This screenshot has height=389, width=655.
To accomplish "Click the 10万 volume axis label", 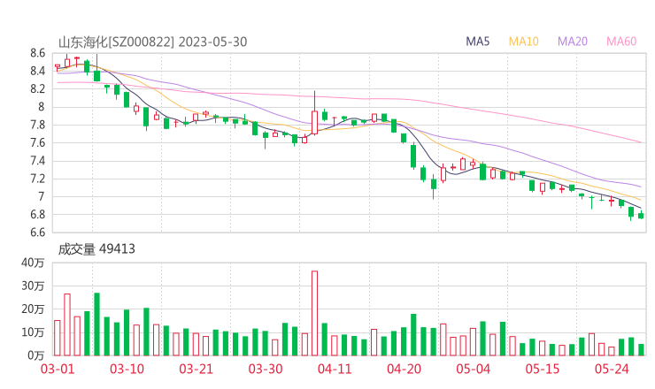I will (33, 332).
